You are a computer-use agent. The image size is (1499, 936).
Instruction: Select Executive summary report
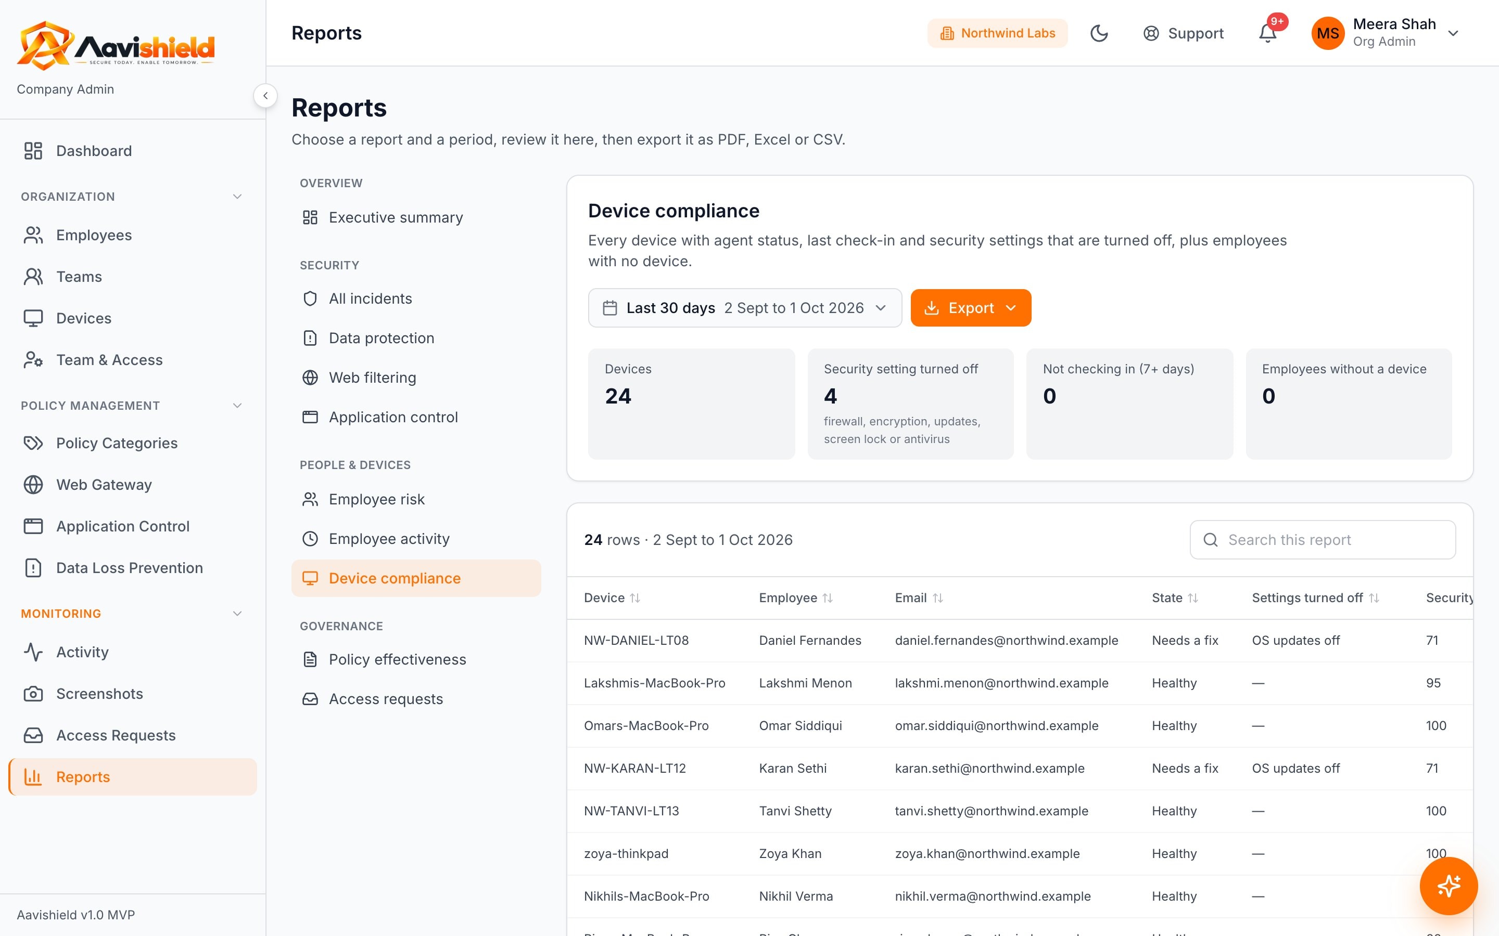[416, 217]
